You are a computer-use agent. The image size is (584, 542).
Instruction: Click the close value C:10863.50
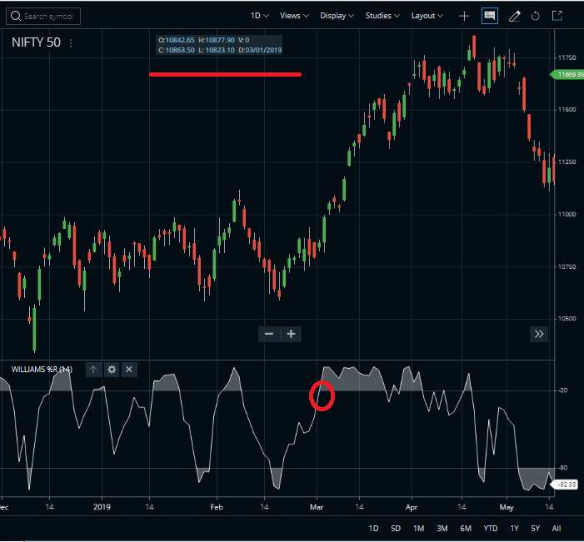click(176, 50)
